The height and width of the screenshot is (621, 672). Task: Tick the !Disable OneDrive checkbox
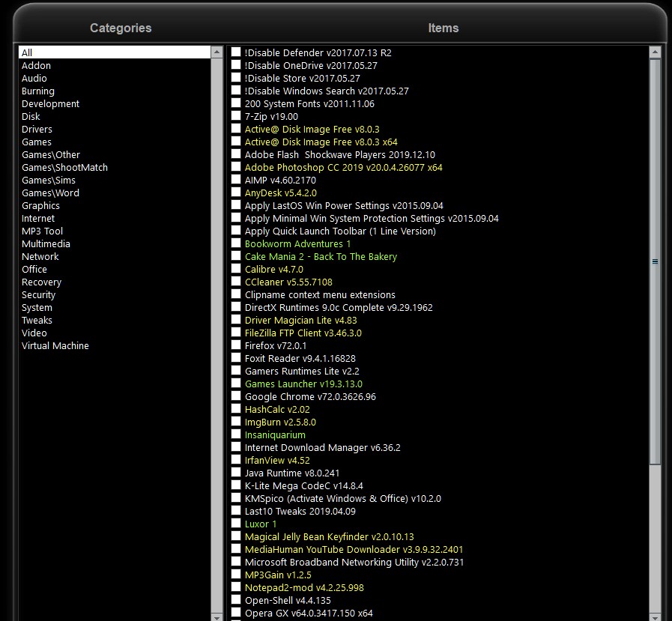click(x=236, y=65)
